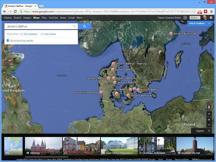
Task: Collapse the Explore panel with the chevrons
Action: [209, 131]
